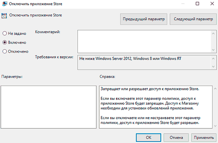Click the down arrow of the Справка scrollbar
Screen dimensions: 218x143
[x=215, y=126]
